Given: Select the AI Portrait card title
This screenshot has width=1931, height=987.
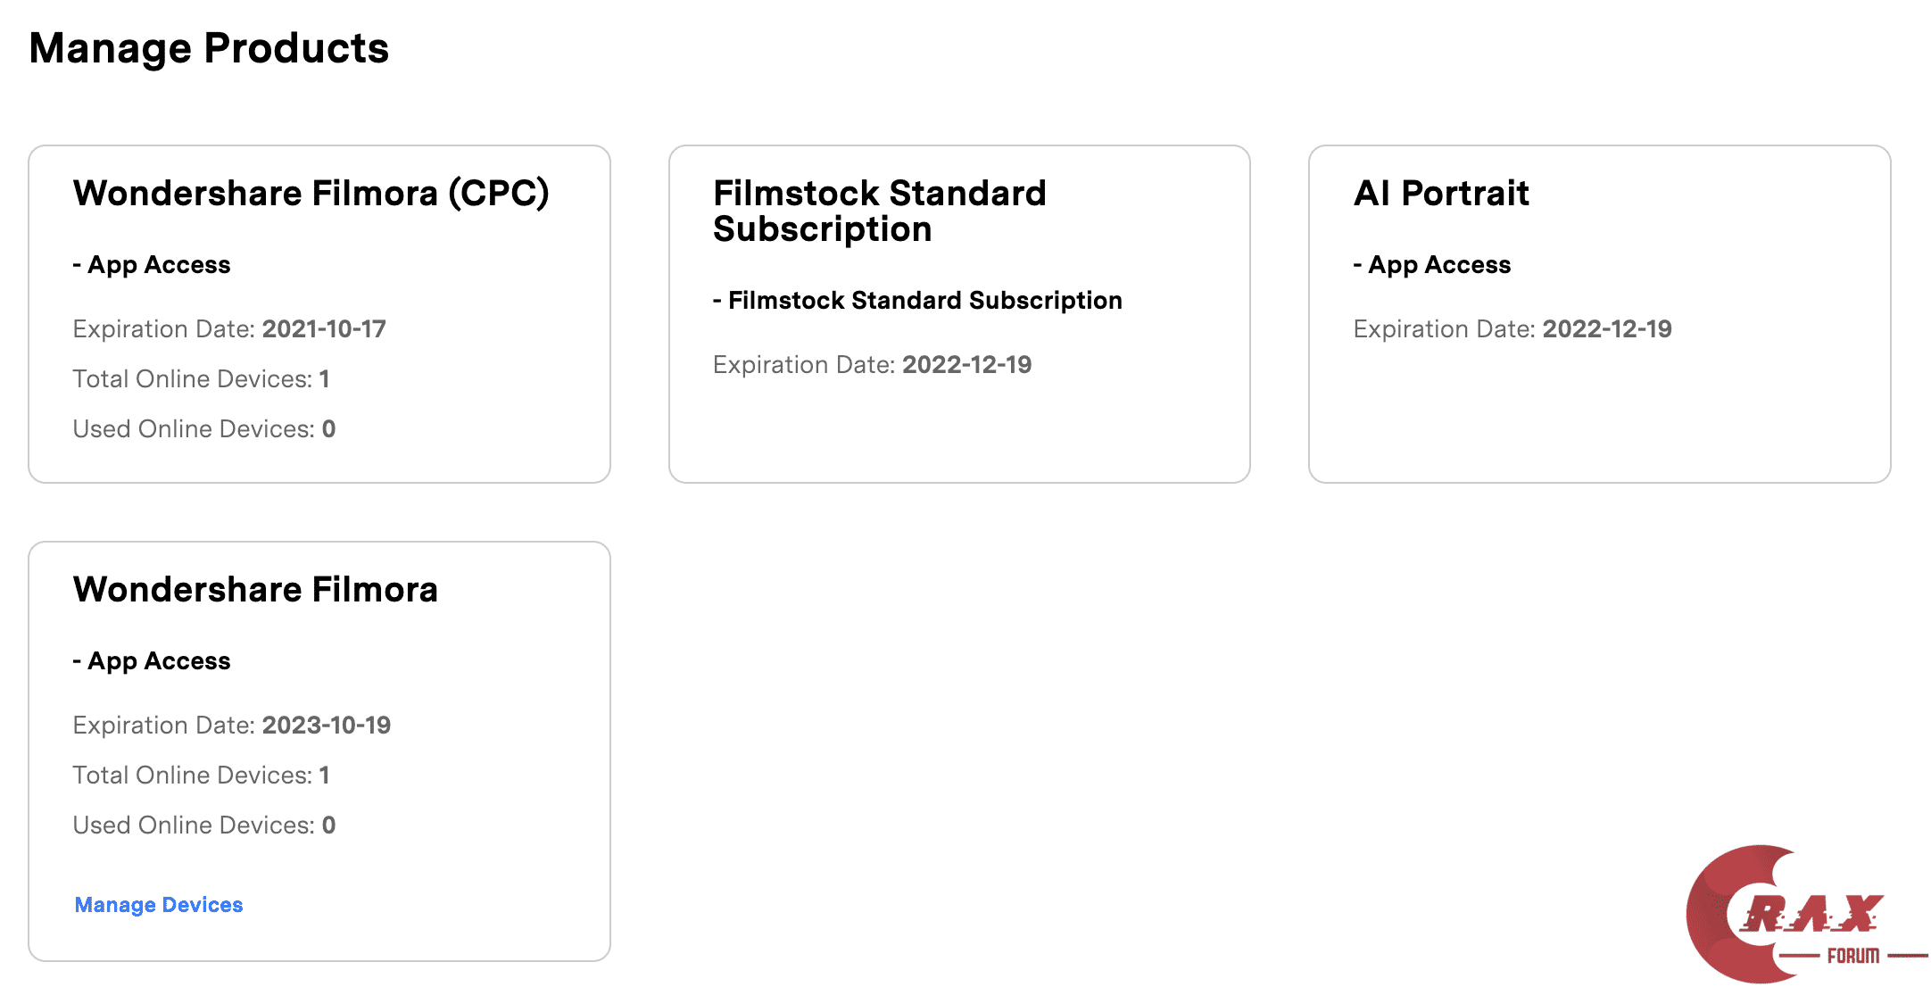Looking at the screenshot, I should click(1441, 194).
